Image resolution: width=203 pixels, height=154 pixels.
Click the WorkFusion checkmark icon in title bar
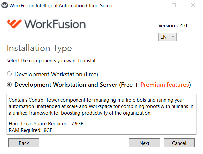pos(5,6)
